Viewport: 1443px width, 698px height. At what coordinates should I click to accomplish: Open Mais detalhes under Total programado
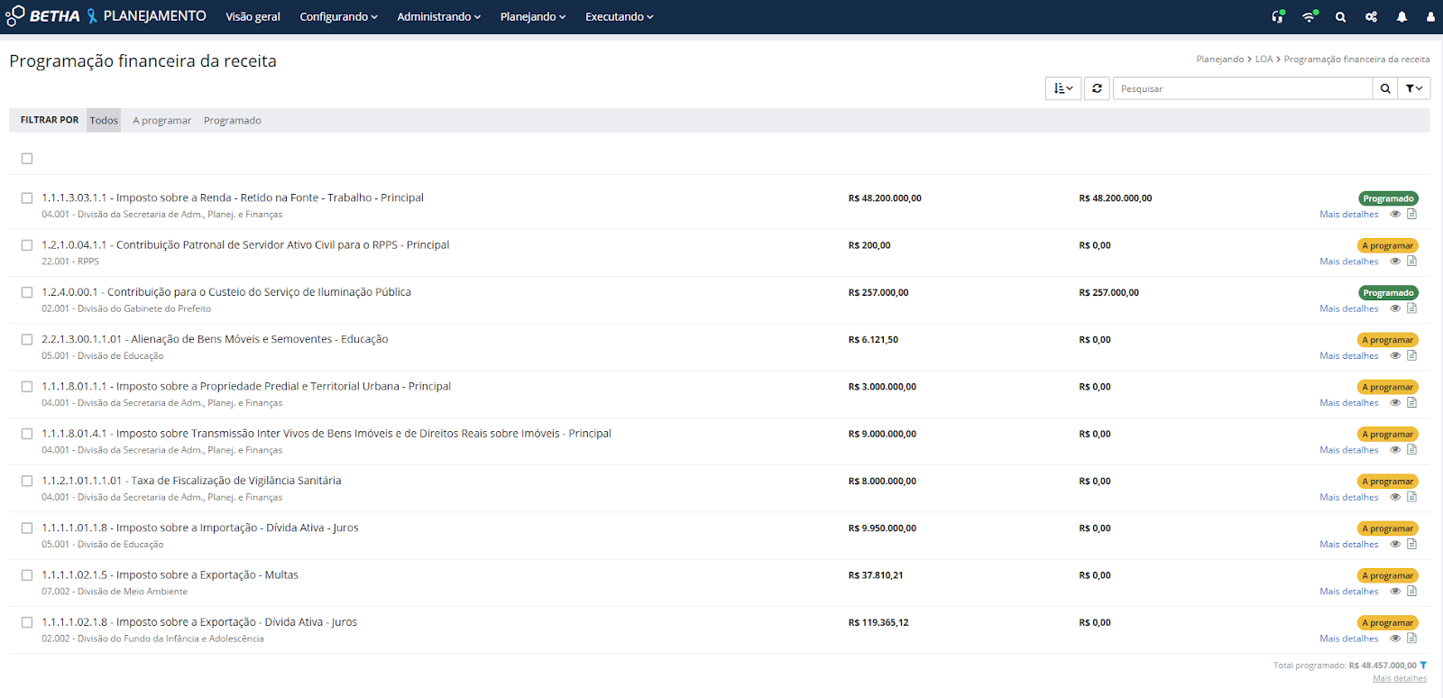click(x=1400, y=678)
